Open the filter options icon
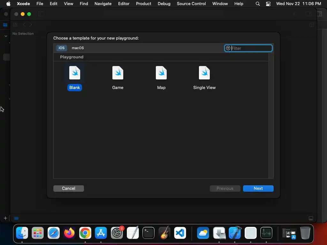This screenshot has height=245, width=327. pyautogui.click(x=228, y=48)
